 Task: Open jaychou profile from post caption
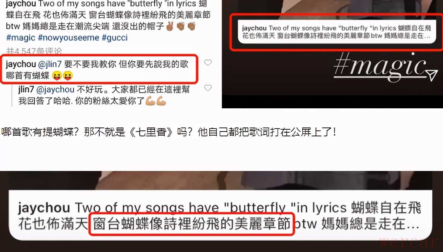click(x=21, y=5)
